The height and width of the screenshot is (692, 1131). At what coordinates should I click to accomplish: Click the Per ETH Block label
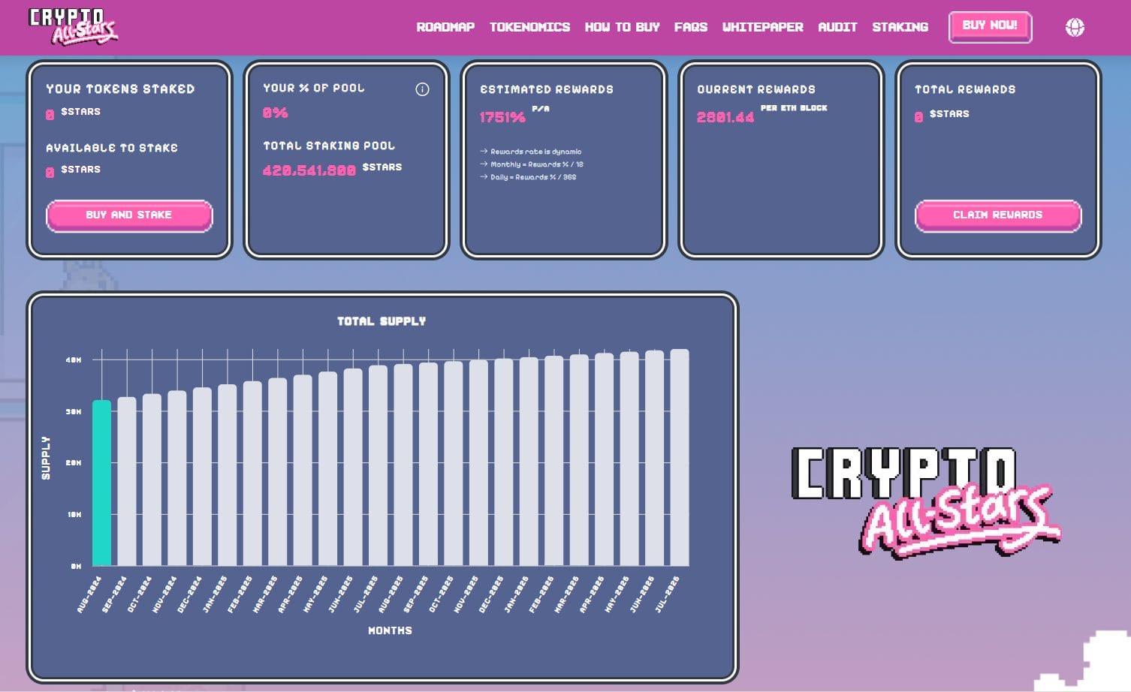click(x=794, y=108)
